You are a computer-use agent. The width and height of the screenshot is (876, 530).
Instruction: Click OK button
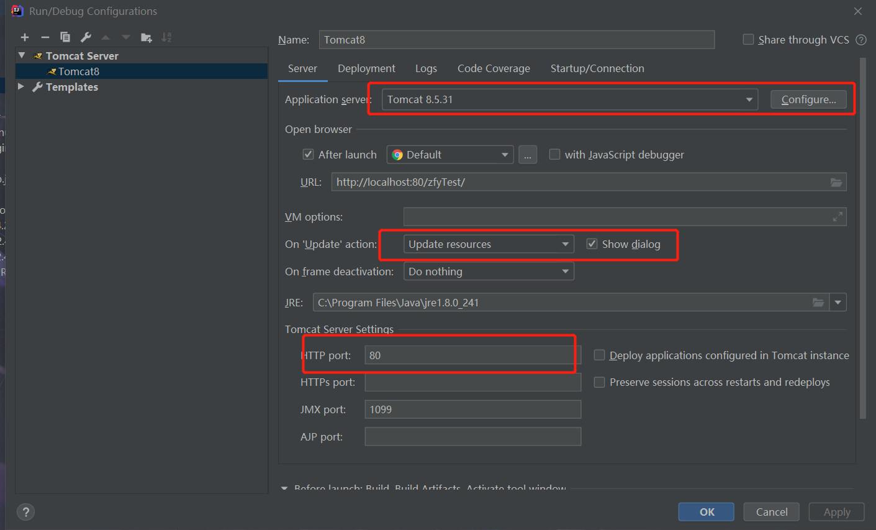coord(707,512)
